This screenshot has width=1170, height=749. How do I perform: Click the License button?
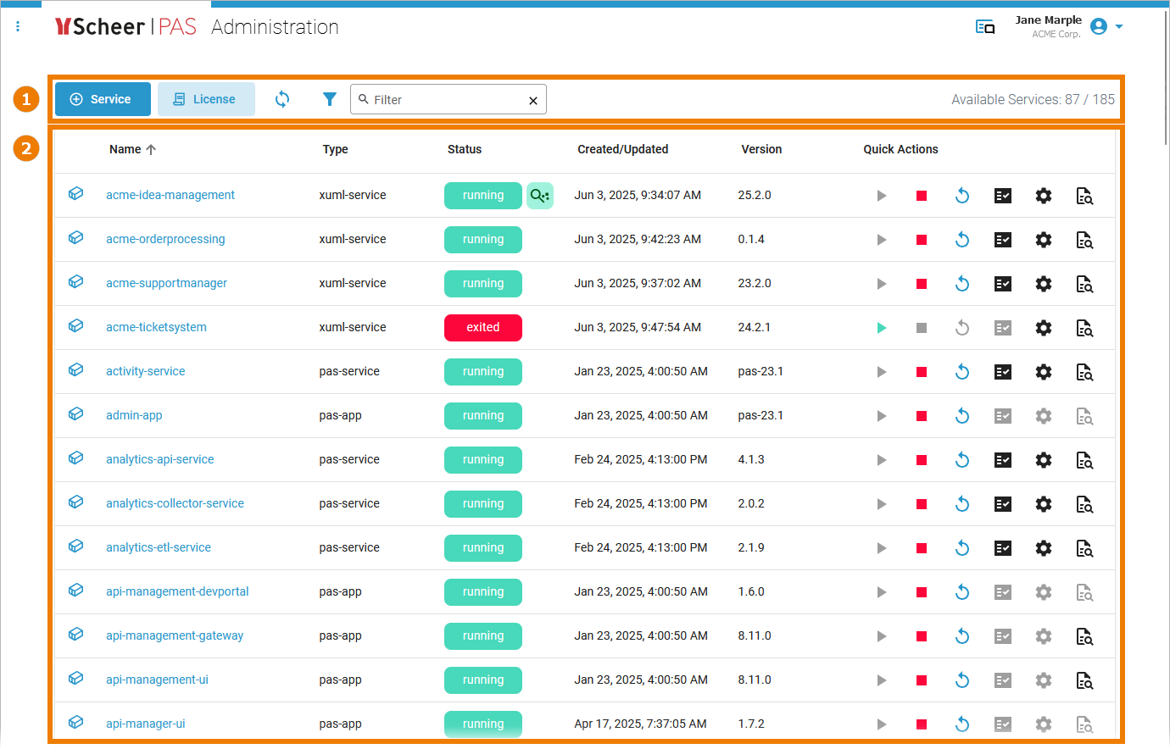coord(206,99)
